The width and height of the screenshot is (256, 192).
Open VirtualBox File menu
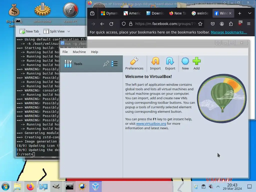[x=65, y=52]
